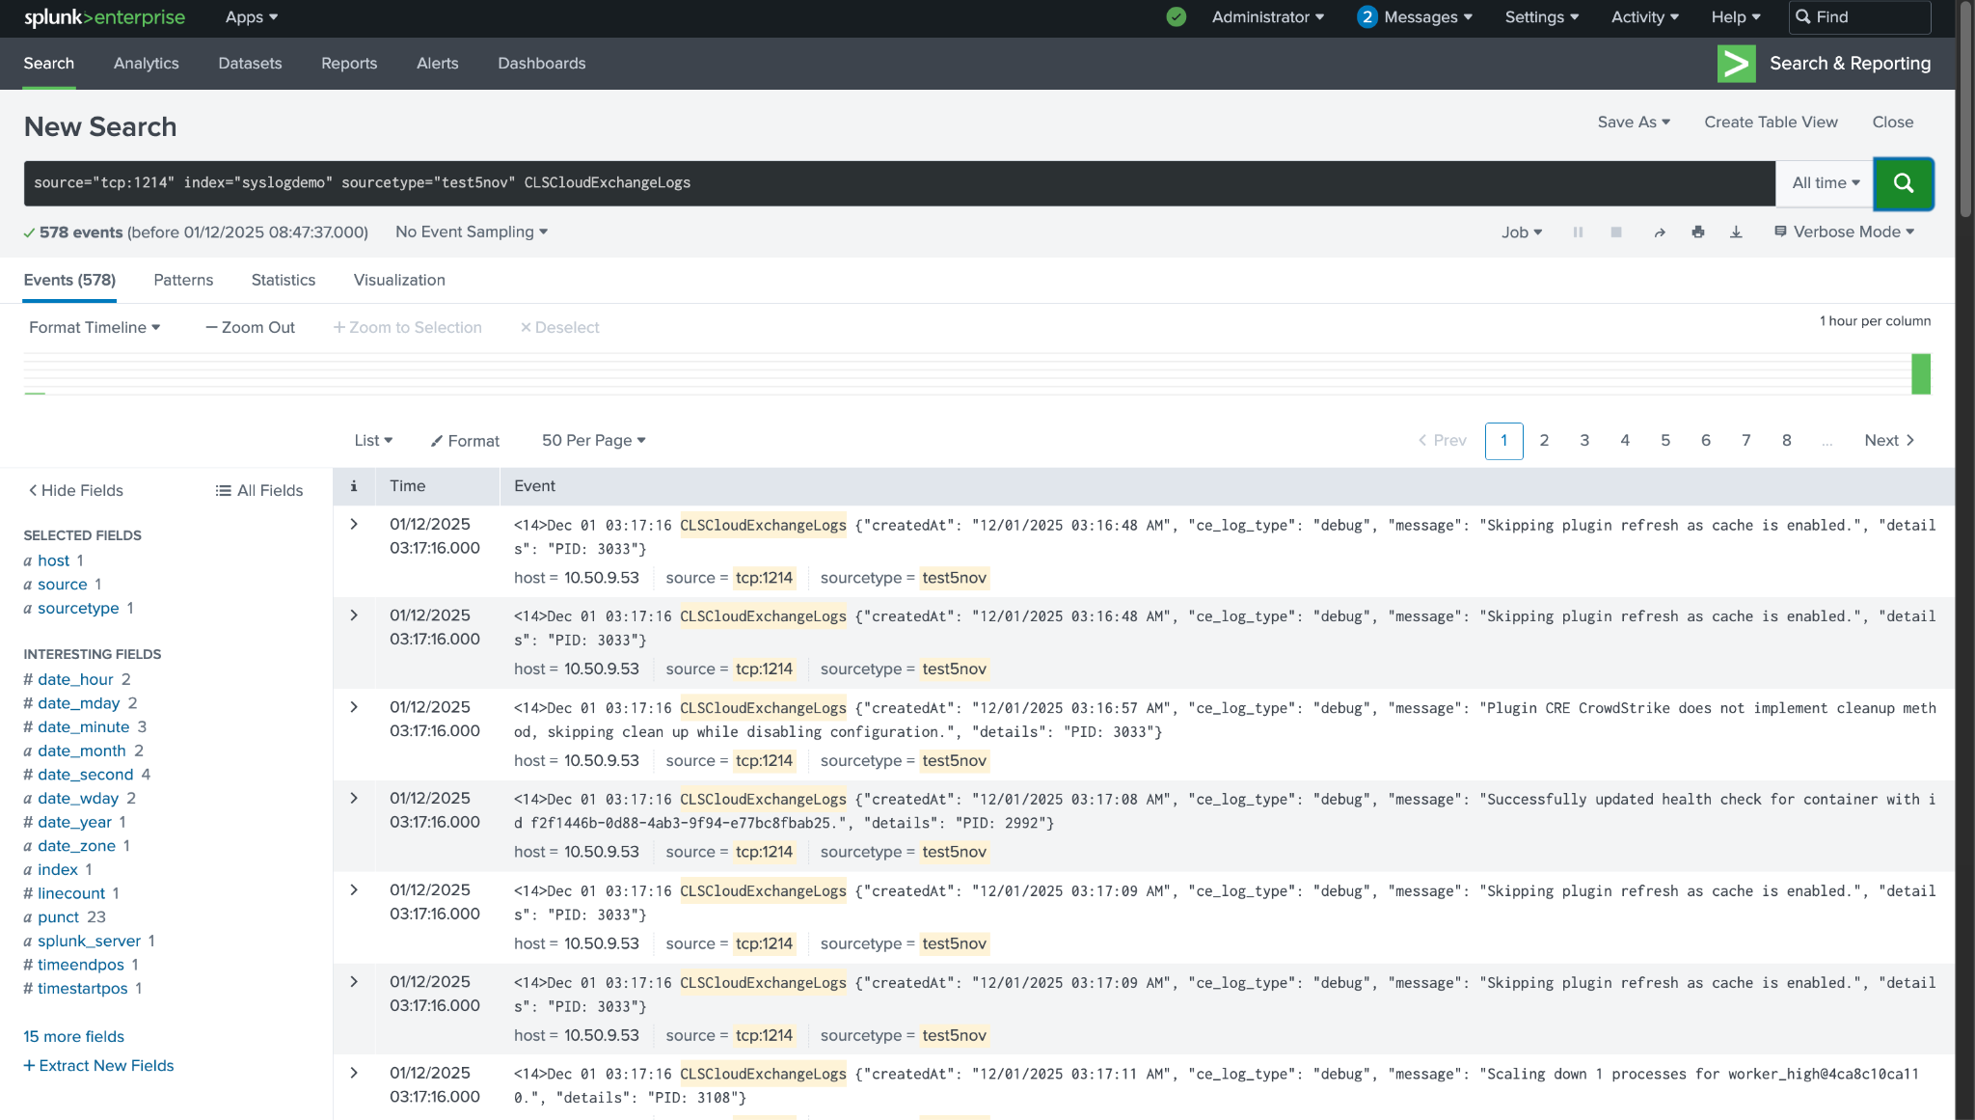This screenshot has height=1120, width=1975.
Task: Click the Splunk enterprise logo
Action: click(104, 17)
